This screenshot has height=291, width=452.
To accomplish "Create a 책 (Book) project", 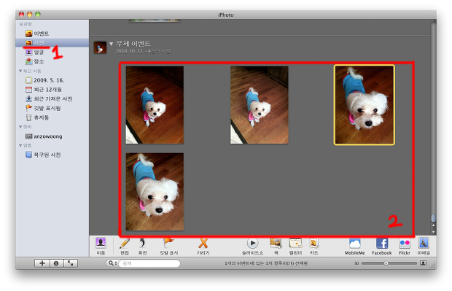I will (276, 247).
